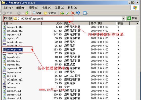Click the Go (转到) button
The height and width of the screenshot is (100, 141).
tap(132, 18)
